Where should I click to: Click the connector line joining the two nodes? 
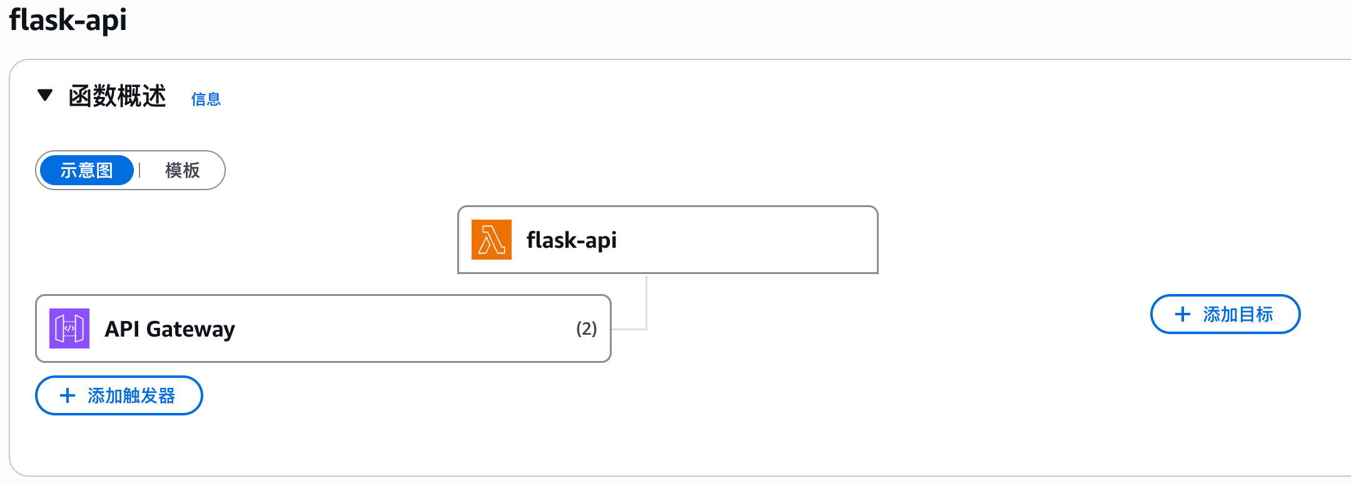646,303
